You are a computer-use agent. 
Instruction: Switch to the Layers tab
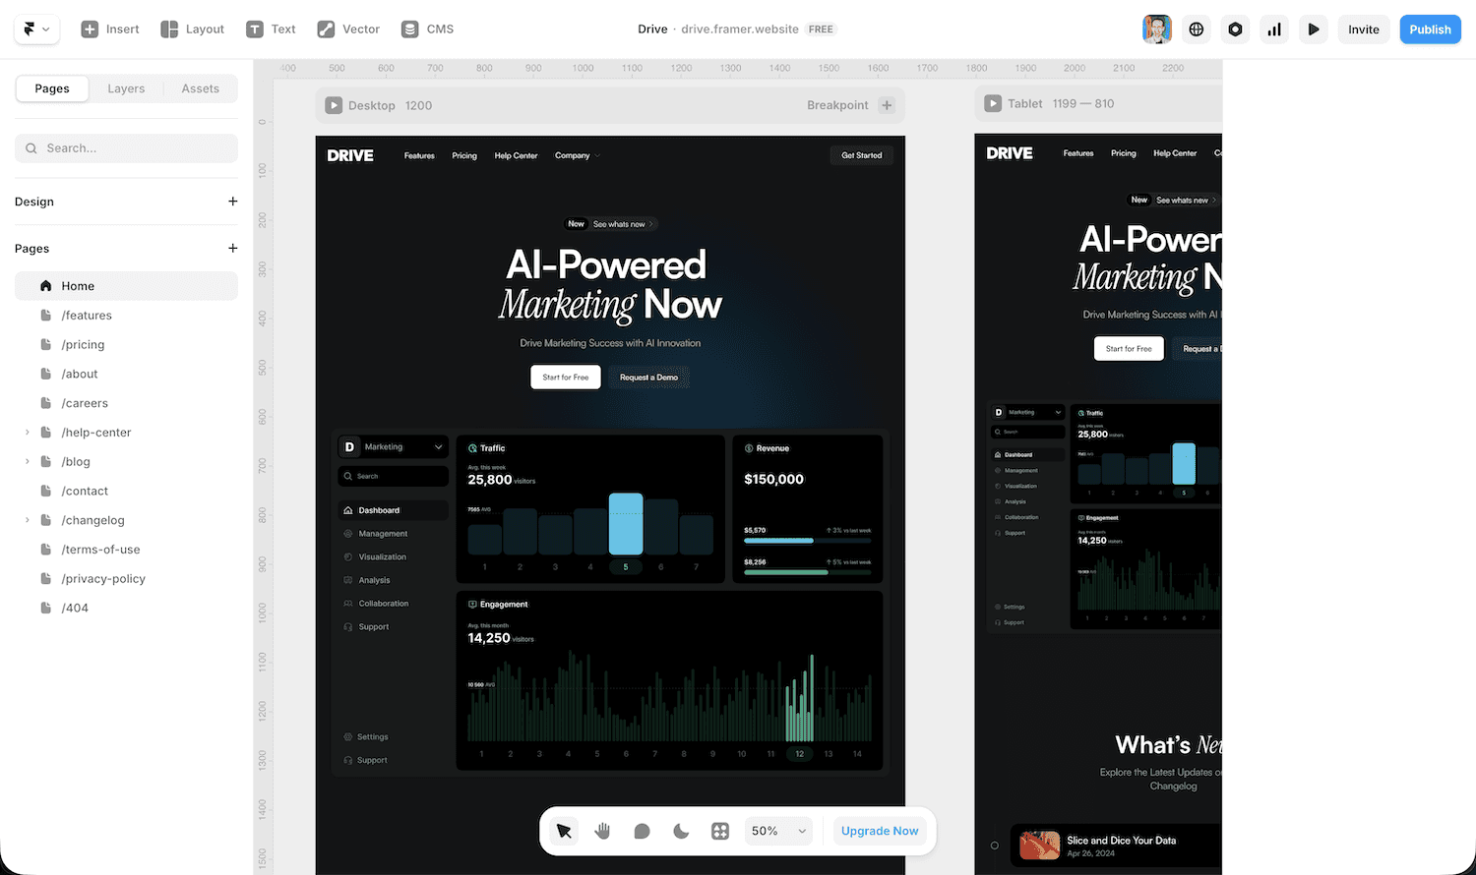[x=126, y=88]
